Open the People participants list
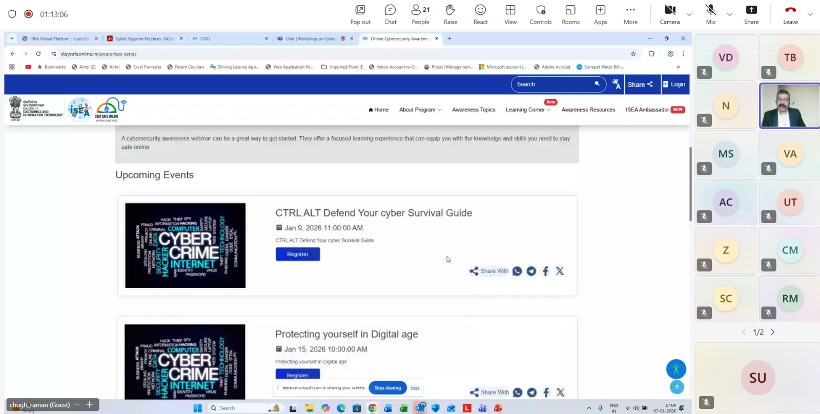This screenshot has width=820, height=414. tap(420, 14)
